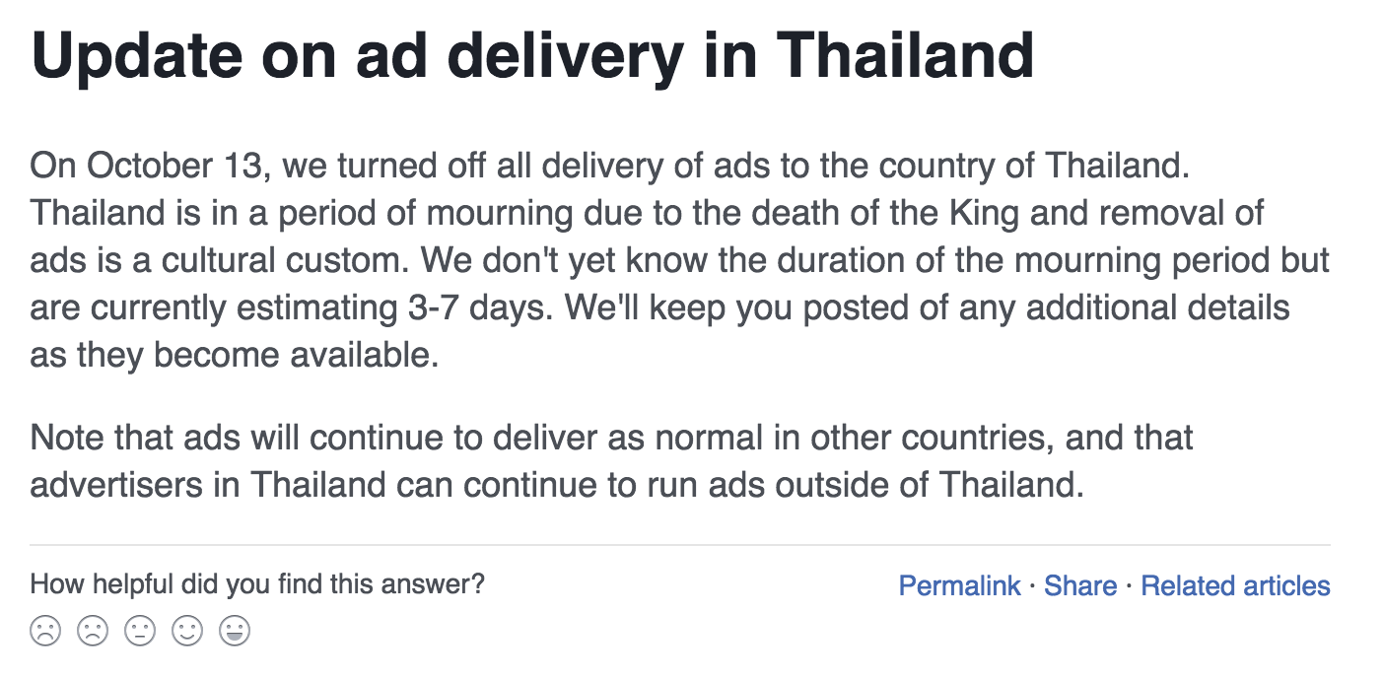
Task: Click the question How helpful did you find this answer
Action: coord(256,582)
